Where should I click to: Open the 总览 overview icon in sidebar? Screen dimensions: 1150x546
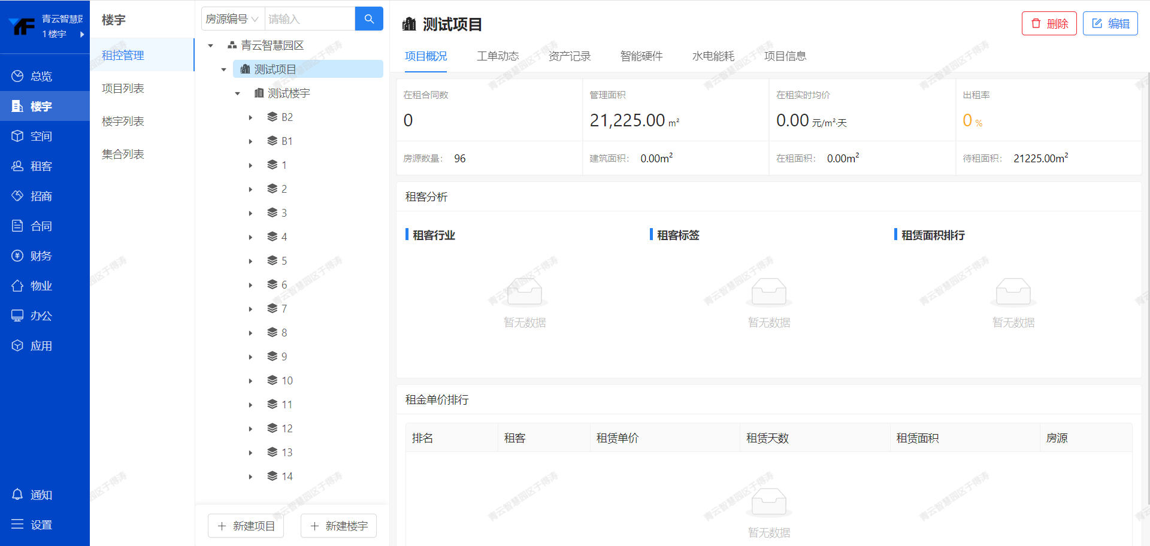coord(17,76)
